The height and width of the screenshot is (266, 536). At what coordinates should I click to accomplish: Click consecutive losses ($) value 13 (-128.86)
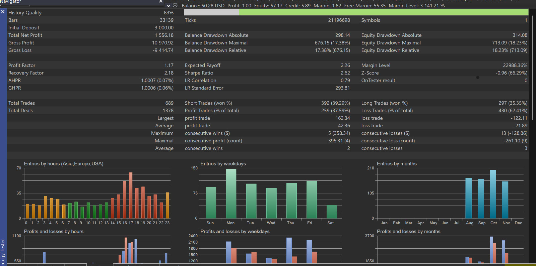[x=514, y=133]
